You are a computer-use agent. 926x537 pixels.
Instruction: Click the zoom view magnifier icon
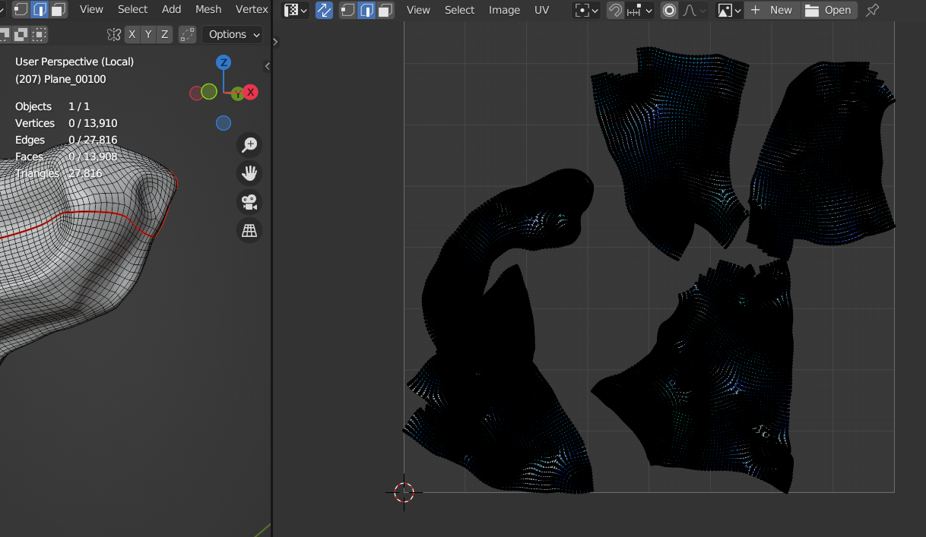(249, 145)
